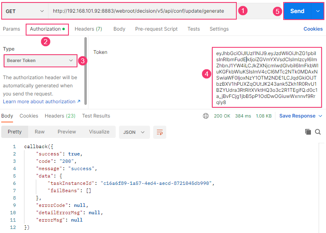The height and width of the screenshot is (233, 326).
Task: Click the request URL field
Action: [142, 11]
